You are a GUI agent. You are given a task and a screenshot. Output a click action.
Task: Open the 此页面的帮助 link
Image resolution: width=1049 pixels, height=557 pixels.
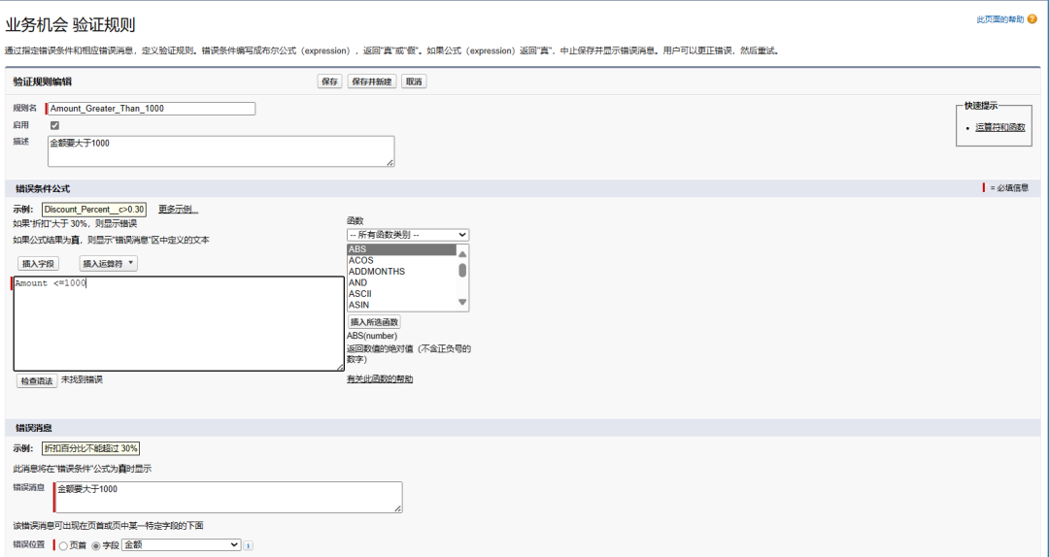[x=1000, y=19]
